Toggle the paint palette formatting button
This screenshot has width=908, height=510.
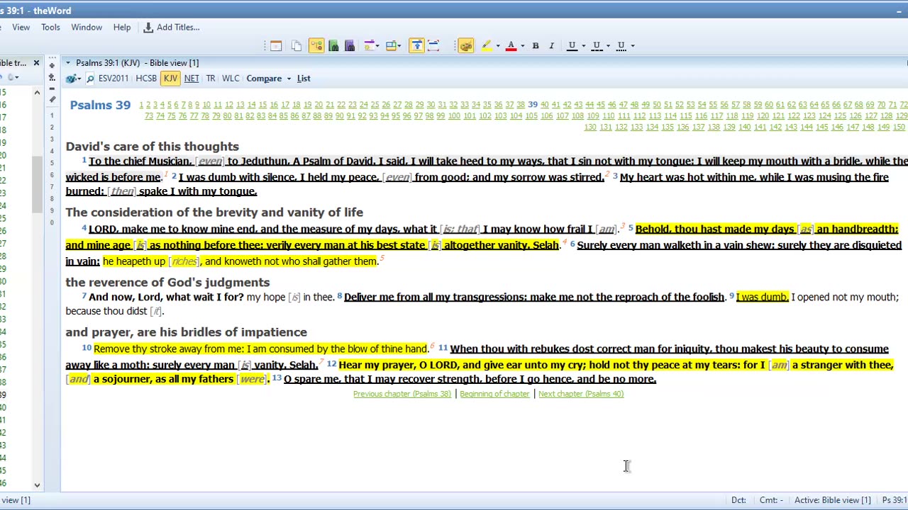tap(466, 45)
